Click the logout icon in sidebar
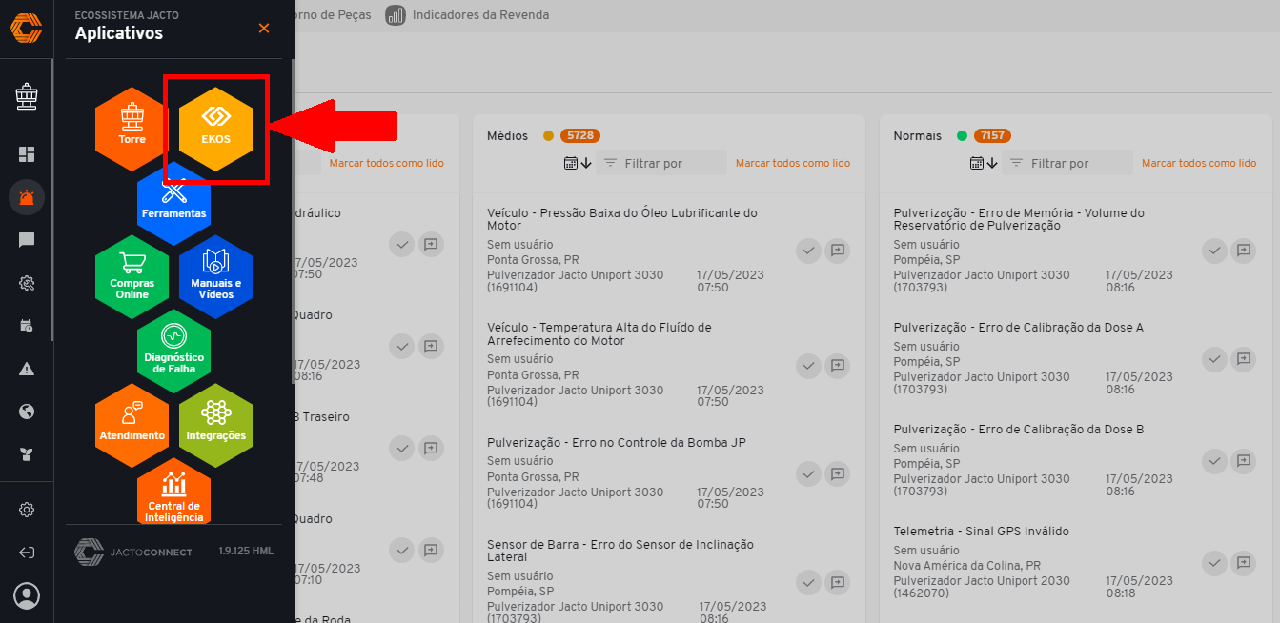This screenshot has height=623, width=1280. (27, 553)
